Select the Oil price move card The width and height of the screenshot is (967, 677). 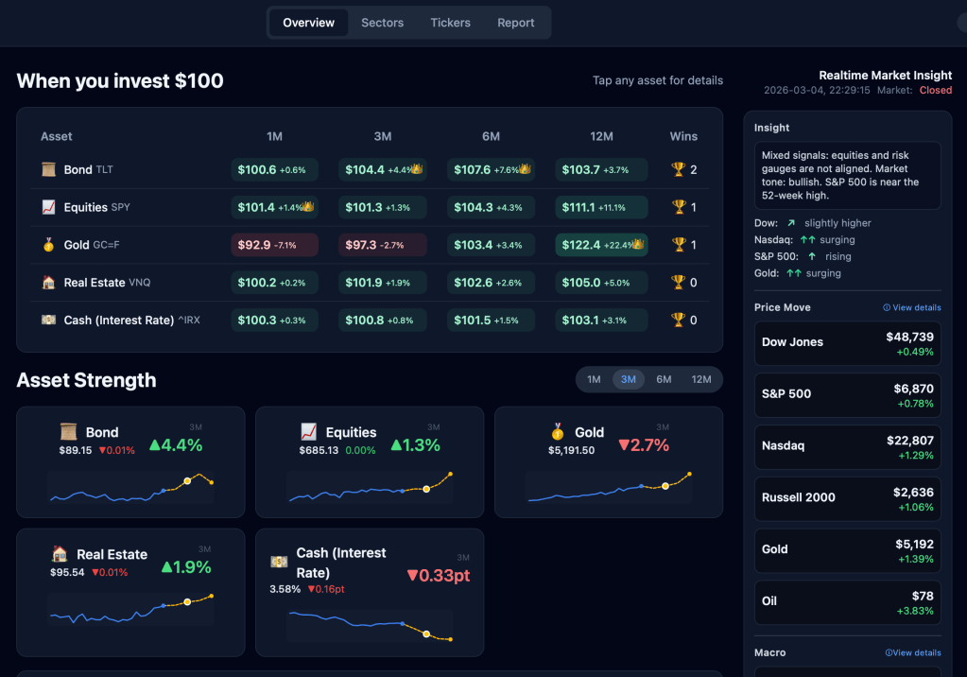[x=848, y=601]
